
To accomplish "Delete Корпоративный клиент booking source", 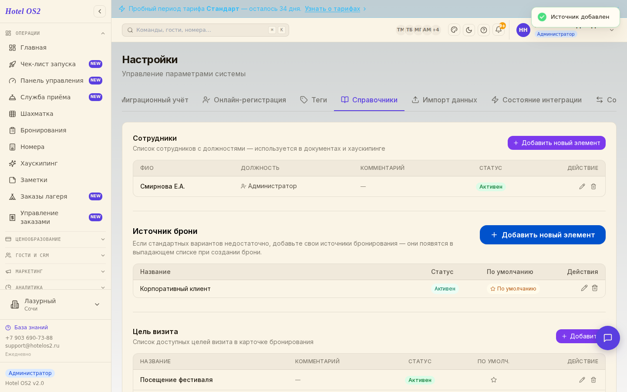I will tap(595, 288).
